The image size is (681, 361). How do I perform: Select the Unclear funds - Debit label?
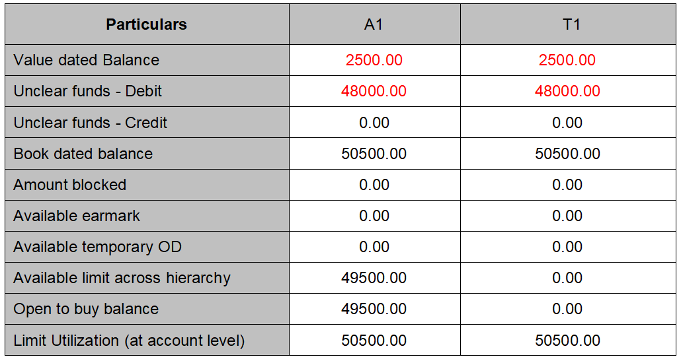pyautogui.click(x=87, y=91)
